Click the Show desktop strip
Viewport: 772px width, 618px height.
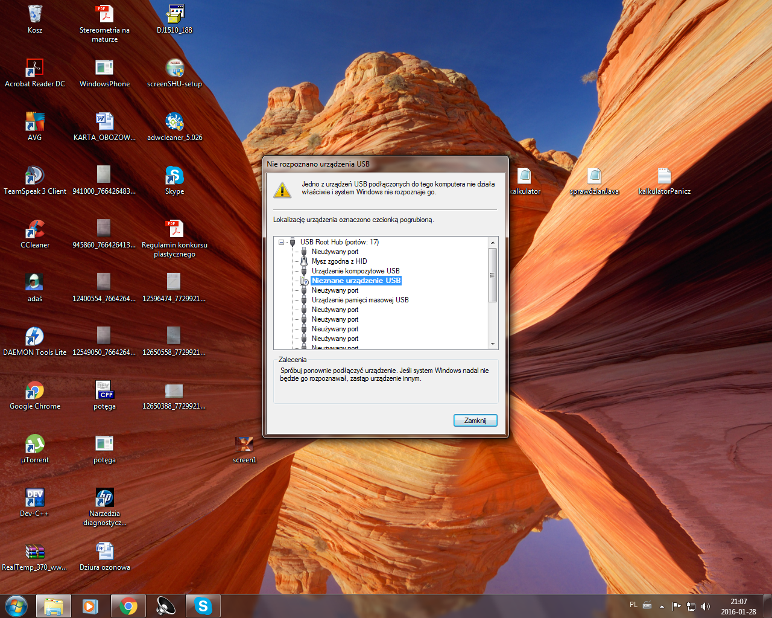point(767,606)
